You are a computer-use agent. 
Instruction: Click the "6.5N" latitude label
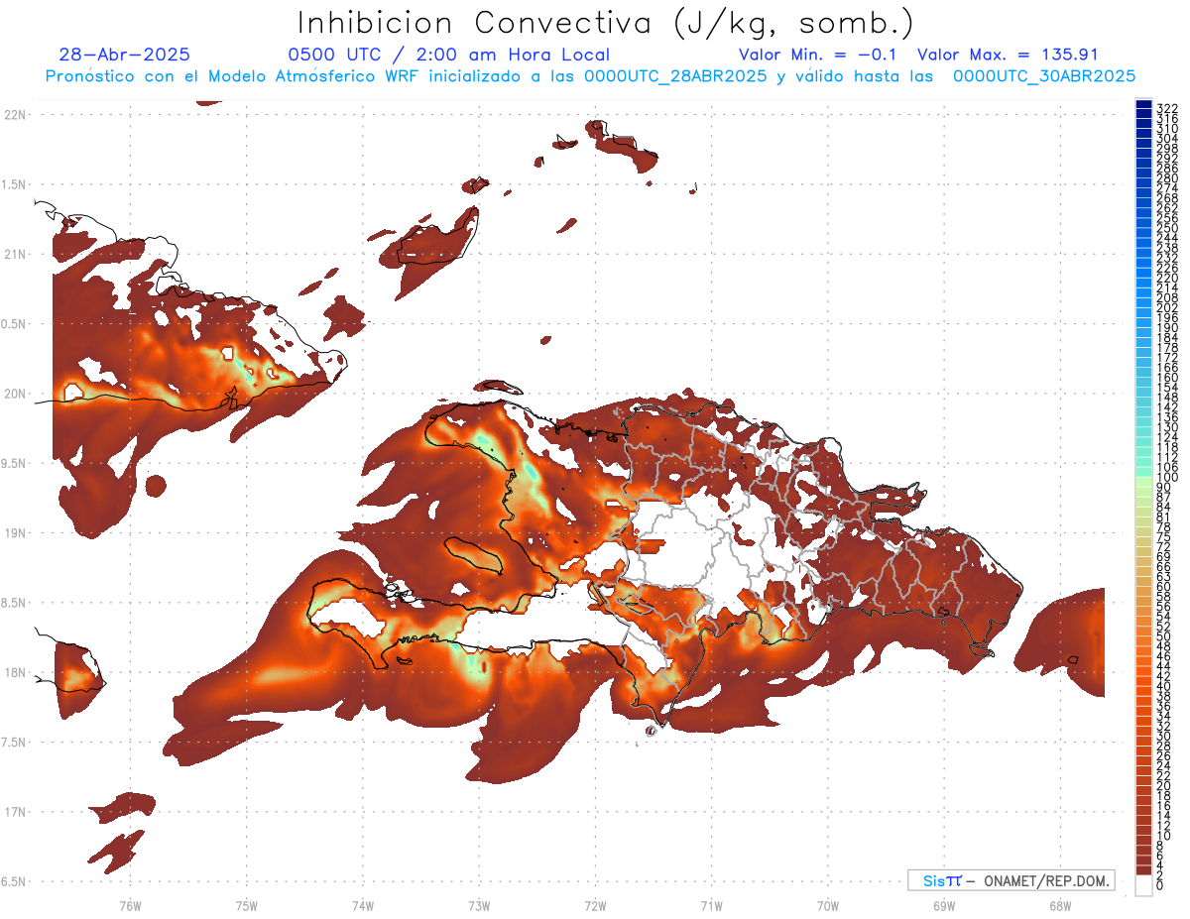(15, 881)
